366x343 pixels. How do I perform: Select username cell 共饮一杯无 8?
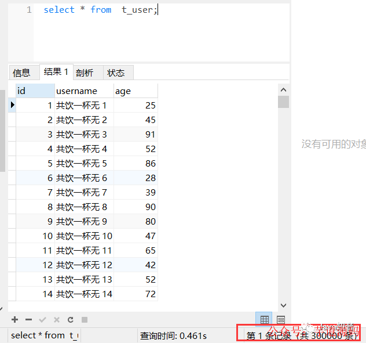point(84,207)
